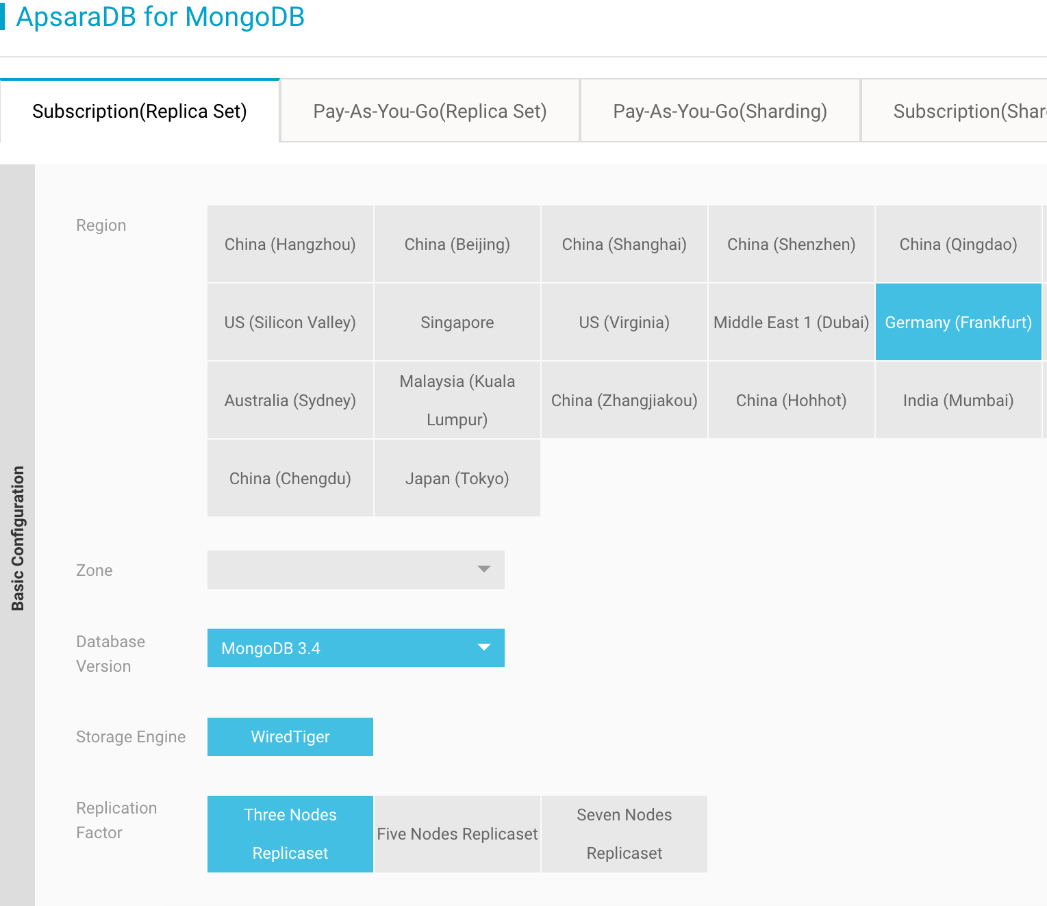Click the Database Version label
The width and height of the screenshot is (1047, 906).
[x=111, y=654]
